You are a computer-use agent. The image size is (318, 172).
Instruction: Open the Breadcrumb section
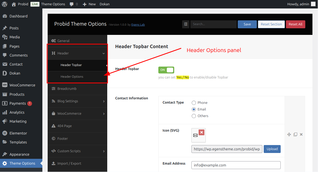pos(77,89)
